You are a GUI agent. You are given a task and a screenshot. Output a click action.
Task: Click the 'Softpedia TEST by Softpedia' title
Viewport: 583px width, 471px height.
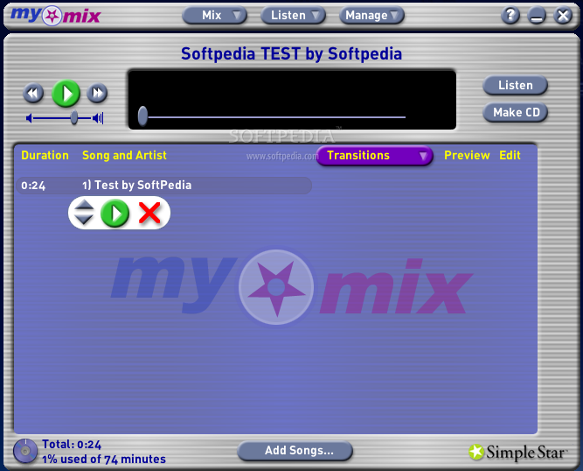292,54
